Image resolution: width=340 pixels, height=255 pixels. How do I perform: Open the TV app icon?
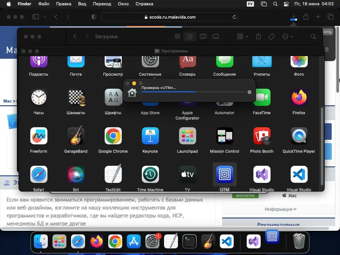pos(187,175)
